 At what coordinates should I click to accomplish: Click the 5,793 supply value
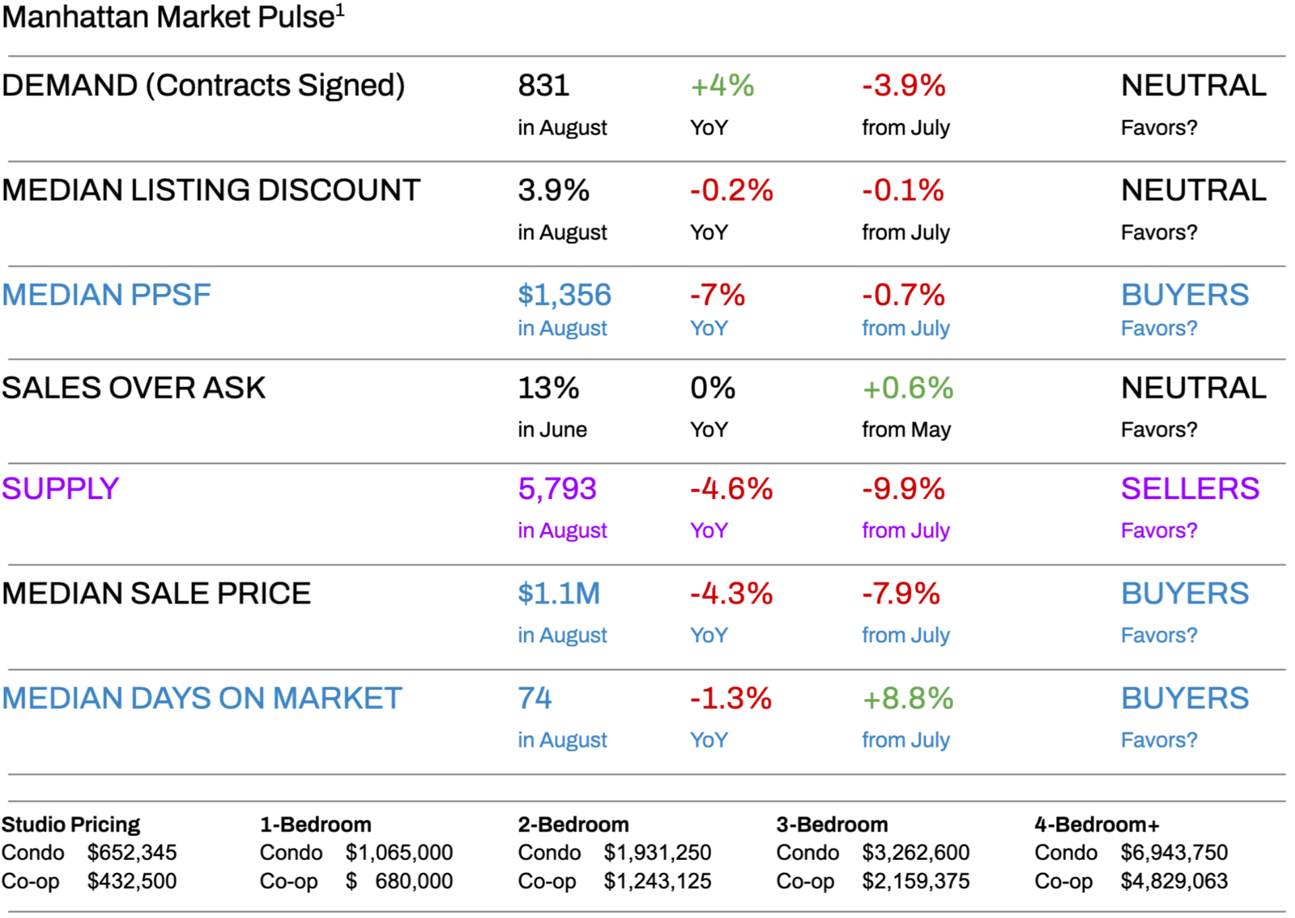557,488
